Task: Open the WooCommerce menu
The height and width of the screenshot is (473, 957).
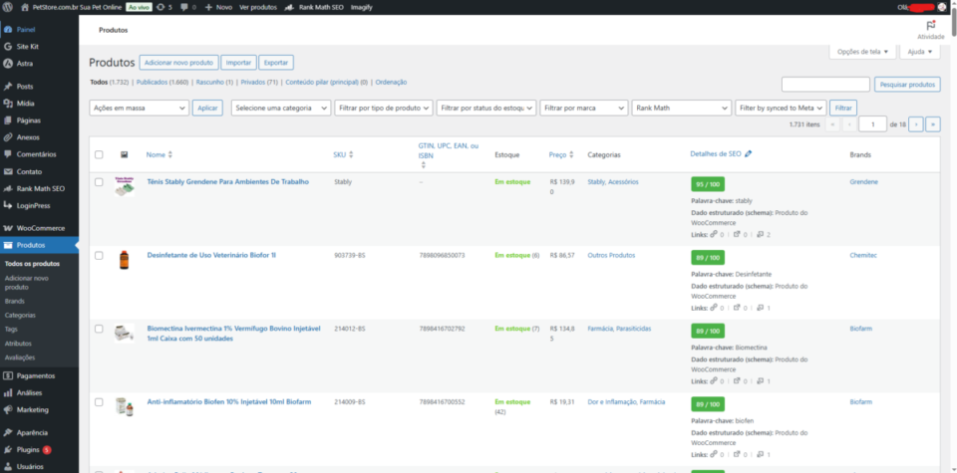Action: click(x=39, y=229)
